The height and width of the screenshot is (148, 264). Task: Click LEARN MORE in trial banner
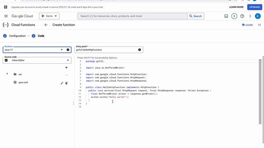(x=236, y=7)
